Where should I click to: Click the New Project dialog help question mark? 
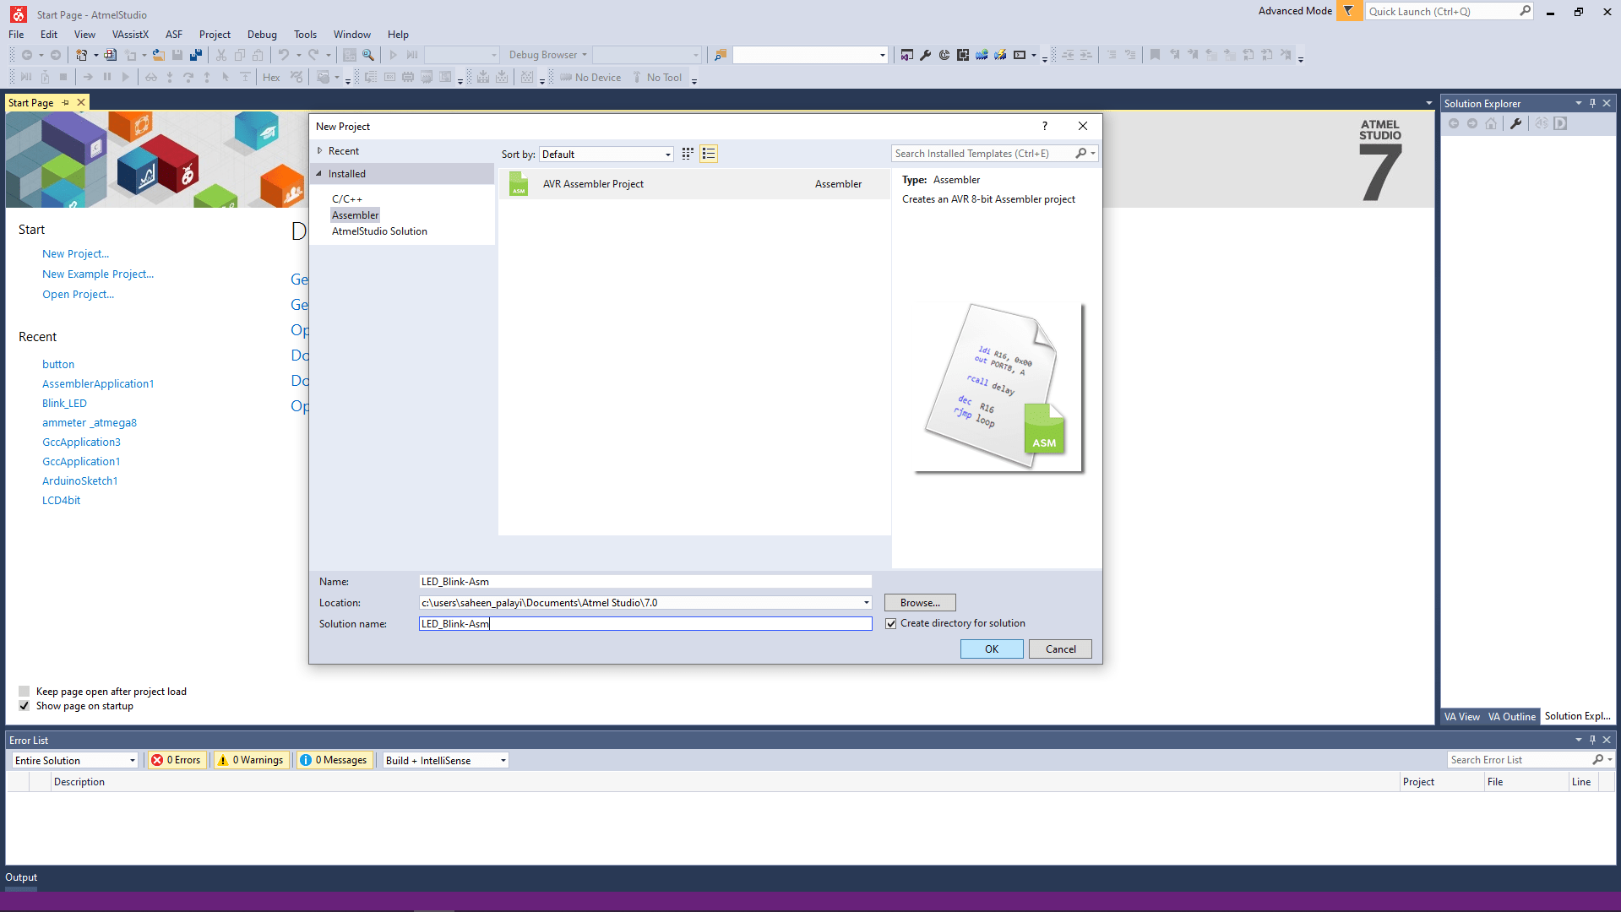pos(1045,126)
